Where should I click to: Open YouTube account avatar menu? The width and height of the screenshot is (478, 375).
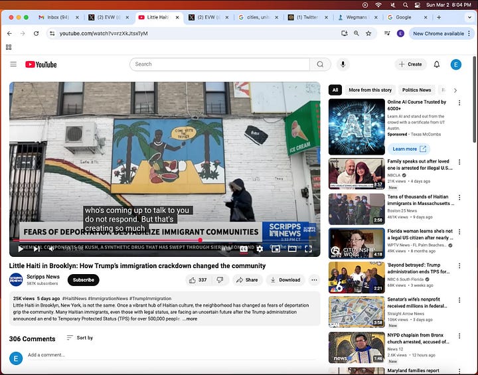pyautogui.click(x=455, y=64)
